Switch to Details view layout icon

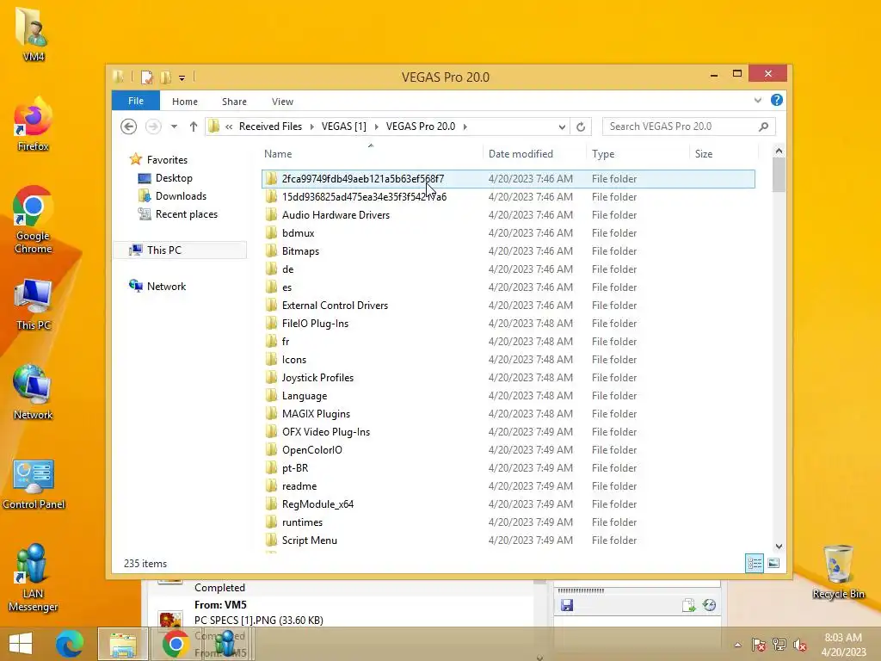(755, 563)
